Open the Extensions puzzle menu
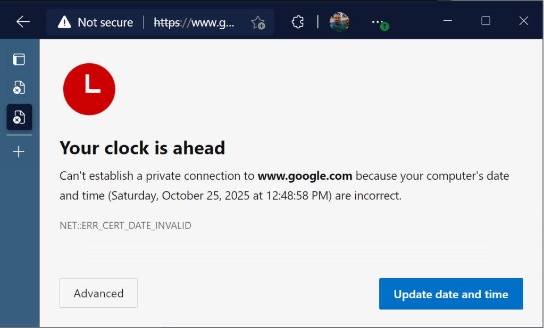This screenshot has height=328, width=544. [298, 22]
